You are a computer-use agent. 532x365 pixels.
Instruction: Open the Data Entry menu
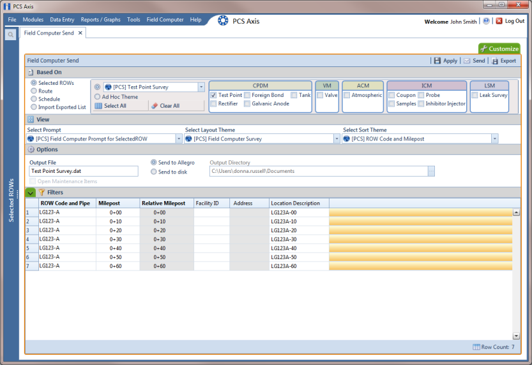click(62, 20)
